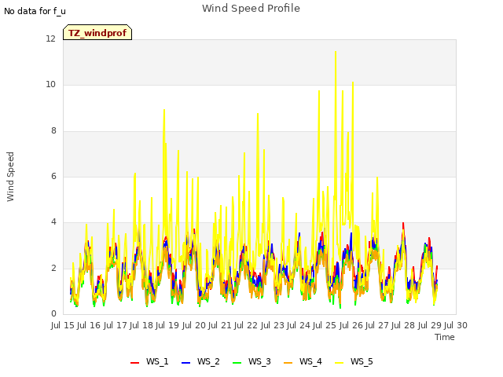This screenshot has height=377, width=503.
Task: Click the y-axis value 10
Action: [x=50, y=85]
